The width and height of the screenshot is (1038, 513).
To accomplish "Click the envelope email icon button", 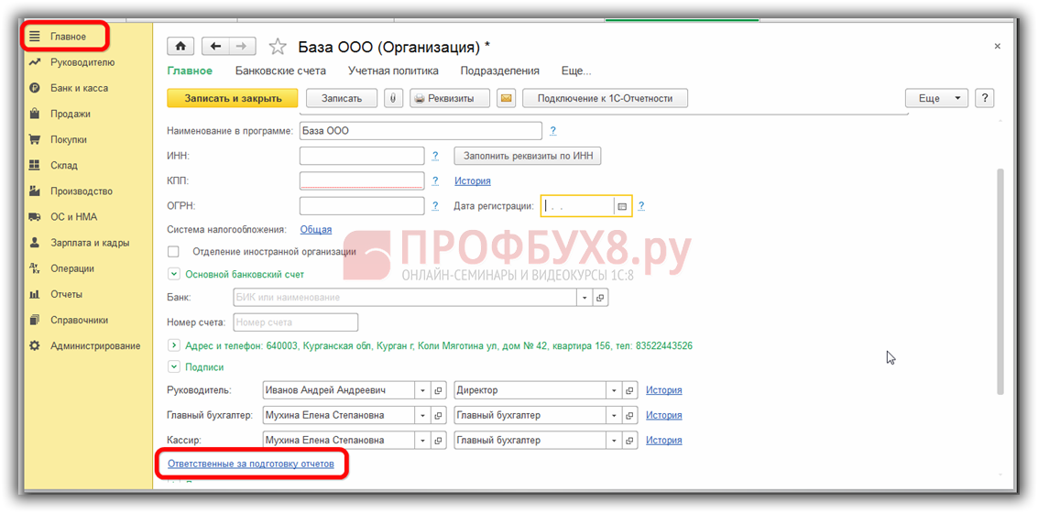I will pyautogui.click(x=506, y=98).
